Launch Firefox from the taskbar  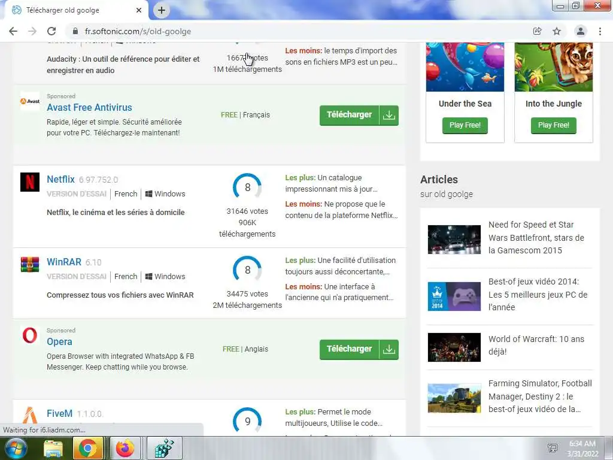click(x=125, y=448)
